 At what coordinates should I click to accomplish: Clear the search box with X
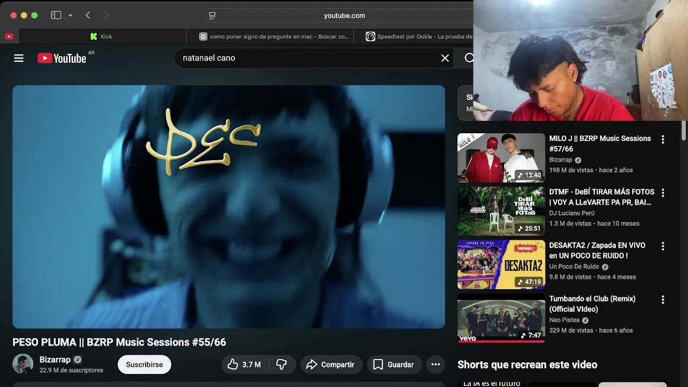[x=445, y=58]
